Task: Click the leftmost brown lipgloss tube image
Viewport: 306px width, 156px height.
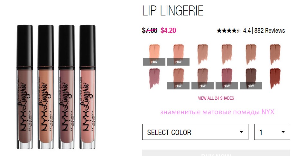Action: [24, 87]
